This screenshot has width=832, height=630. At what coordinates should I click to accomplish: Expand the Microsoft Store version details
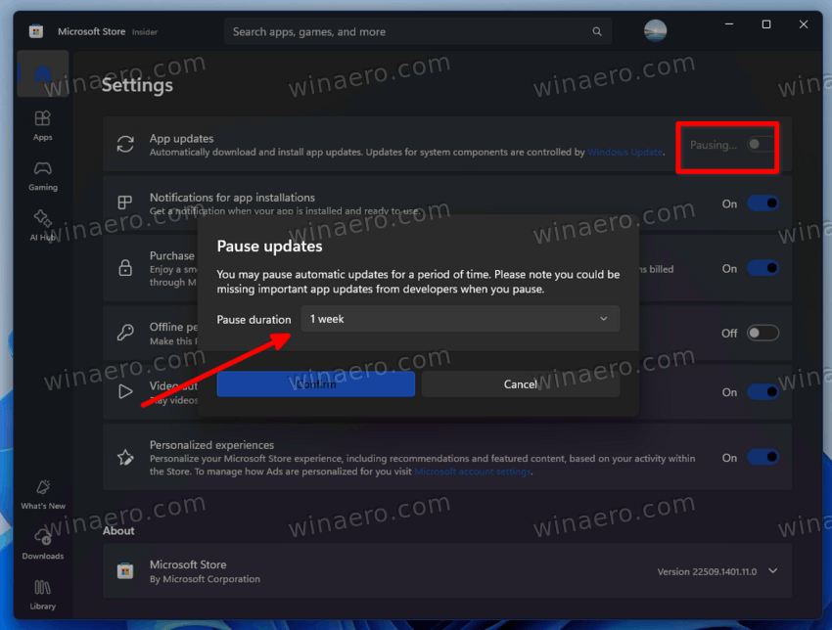773,571
